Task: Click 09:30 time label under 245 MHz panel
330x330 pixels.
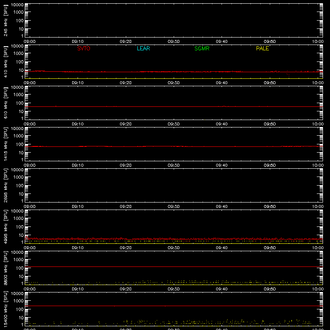Action: [x=174, y=42]
